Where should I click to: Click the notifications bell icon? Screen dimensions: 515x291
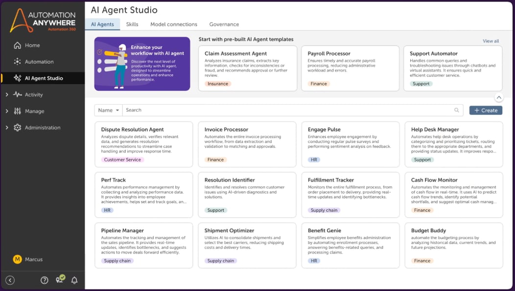74,280
